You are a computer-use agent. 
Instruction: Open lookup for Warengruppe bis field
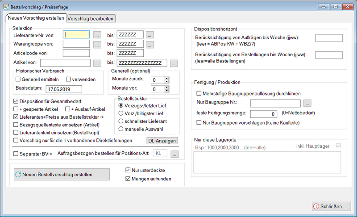pos(150,44)
